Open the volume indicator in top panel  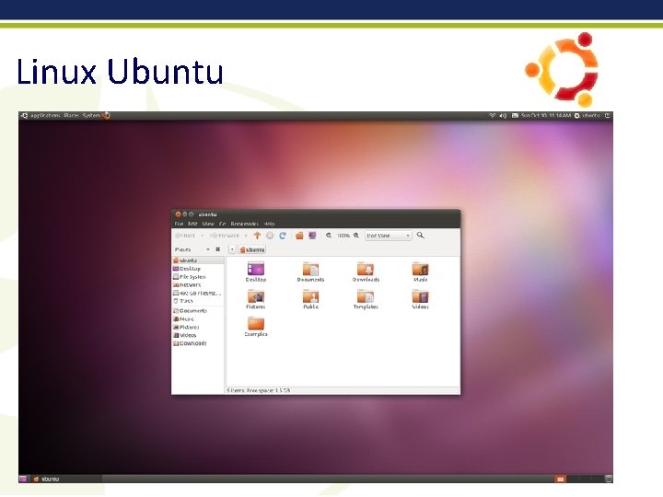click(503, 115)
